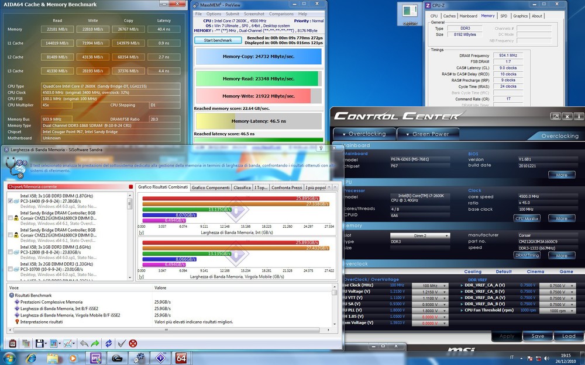The height and width of the screenshot is (365, 585).
Task: Open Comparisons menu in MaxxMEM
Action: [281, 14]
